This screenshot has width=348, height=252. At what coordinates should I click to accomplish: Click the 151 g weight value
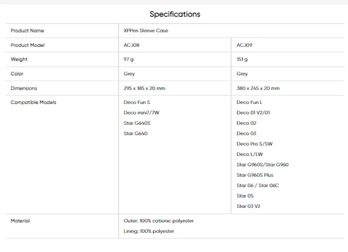[242, 59]
